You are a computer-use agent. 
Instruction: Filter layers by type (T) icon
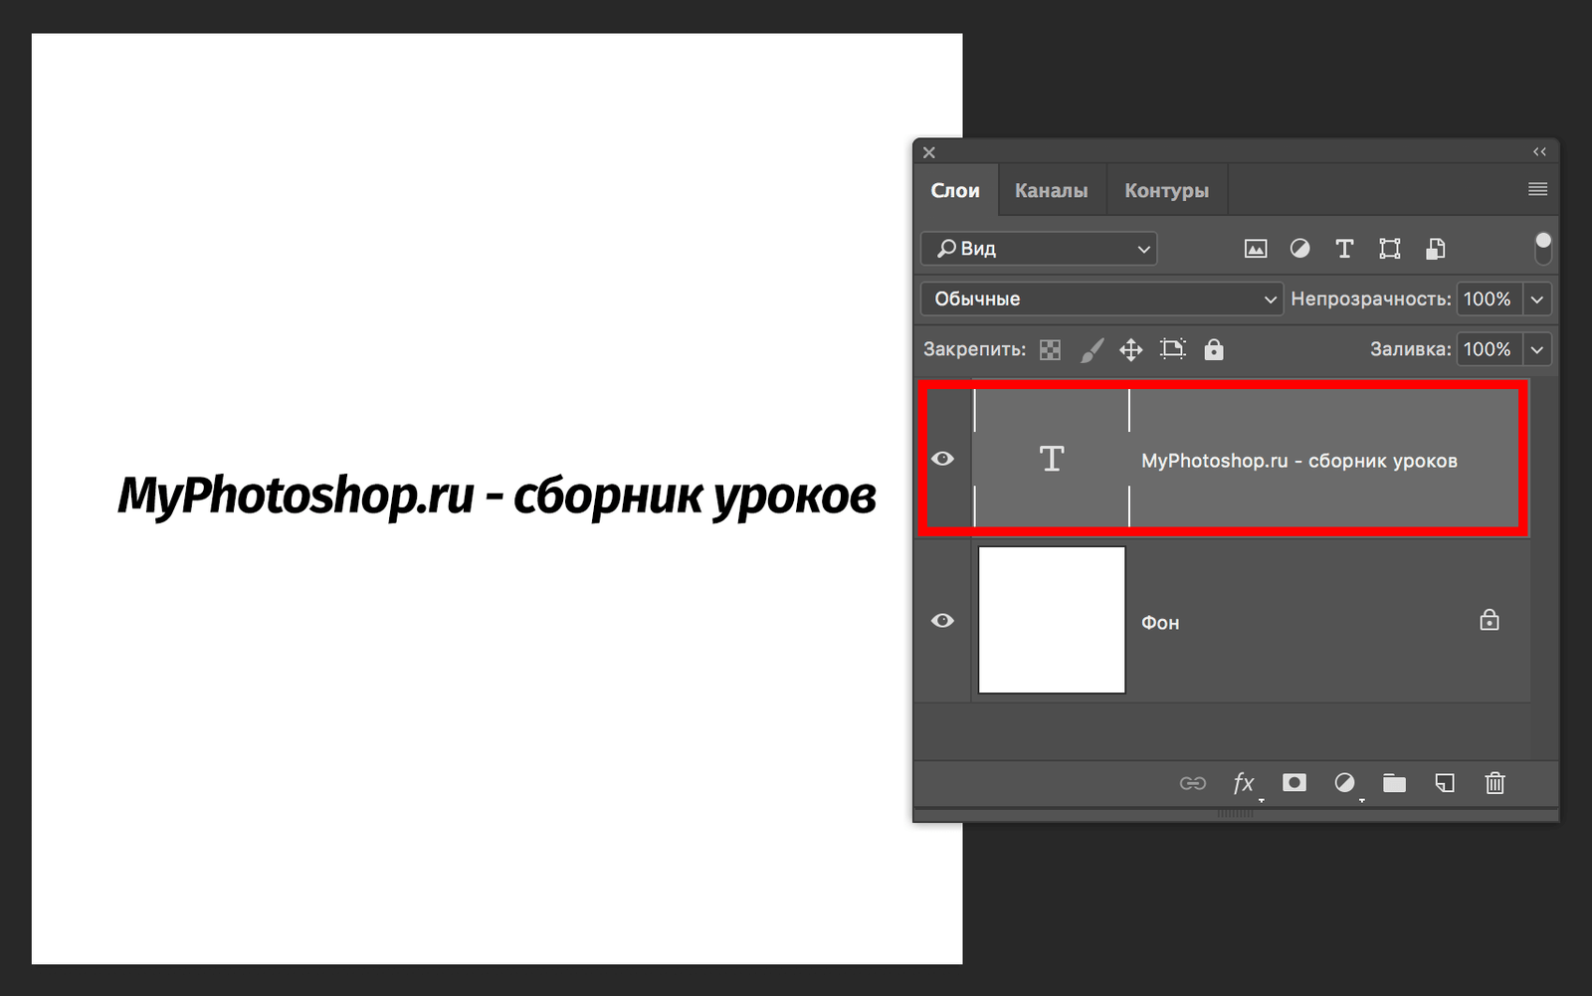[x=1344, y=249]
